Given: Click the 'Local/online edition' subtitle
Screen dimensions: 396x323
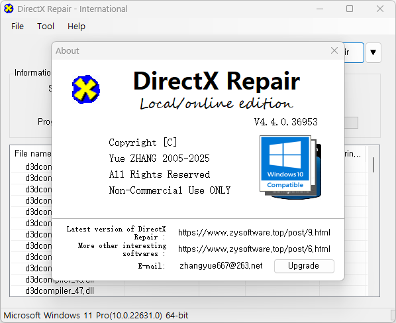Looking at the screenshot, I should pyautogui.click(x=217, y=103).
